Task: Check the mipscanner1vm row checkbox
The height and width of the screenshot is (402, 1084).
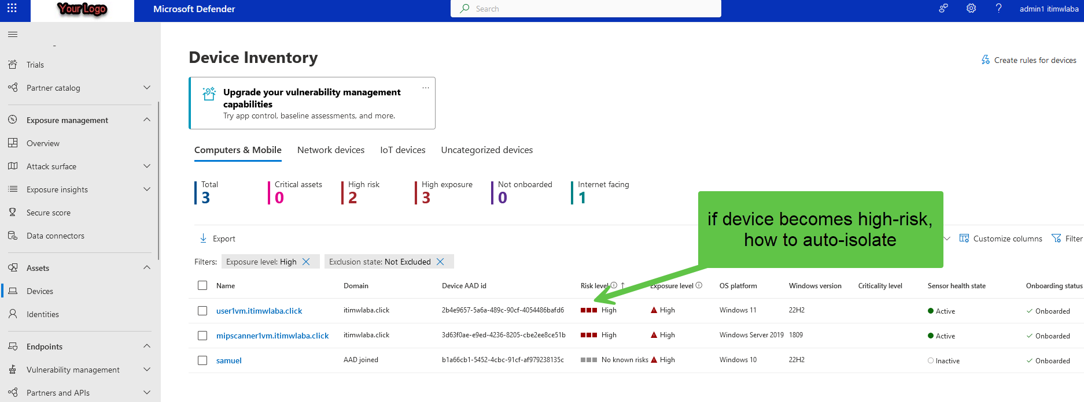Action: (x=202, y=336)
